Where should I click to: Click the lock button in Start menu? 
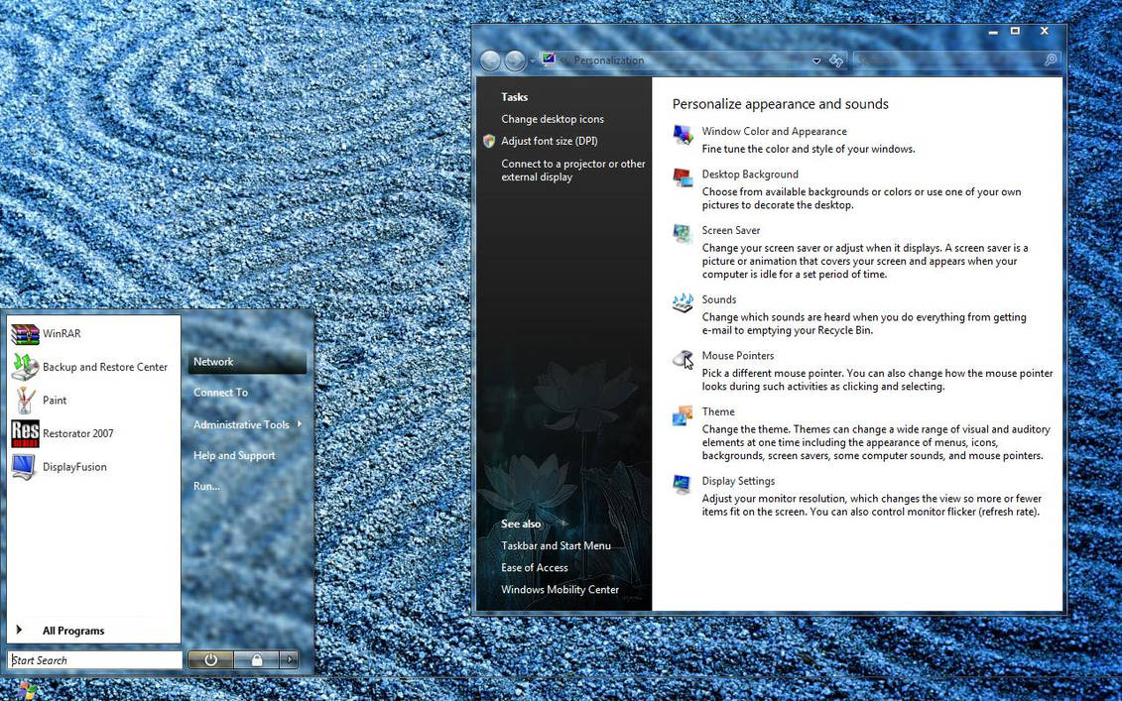257,659
